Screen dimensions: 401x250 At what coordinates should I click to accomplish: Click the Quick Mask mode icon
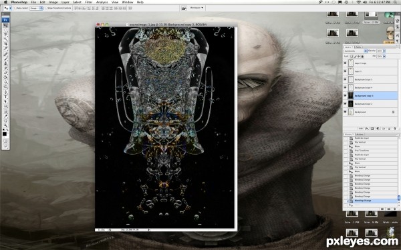[x=5, y=141]
